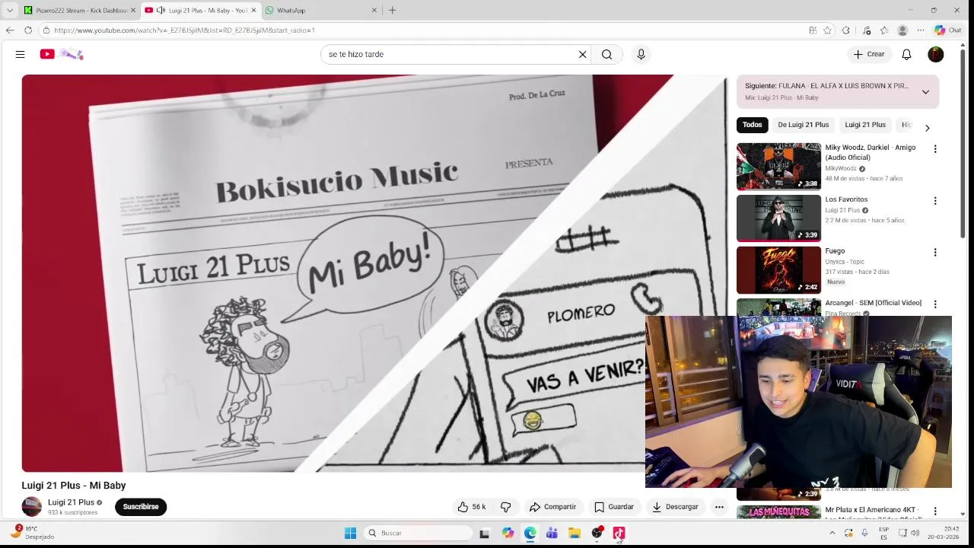Image resolution: width=974 pixels, height=548 pixels.
Task: Click the magnifying glass search button
Action: 606,54
